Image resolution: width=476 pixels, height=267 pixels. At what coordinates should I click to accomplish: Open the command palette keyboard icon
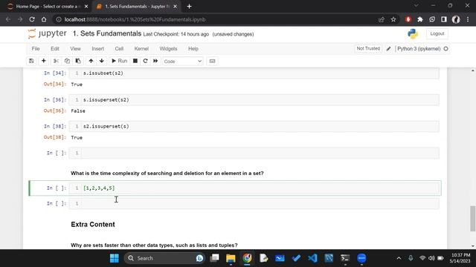(212, 61)
